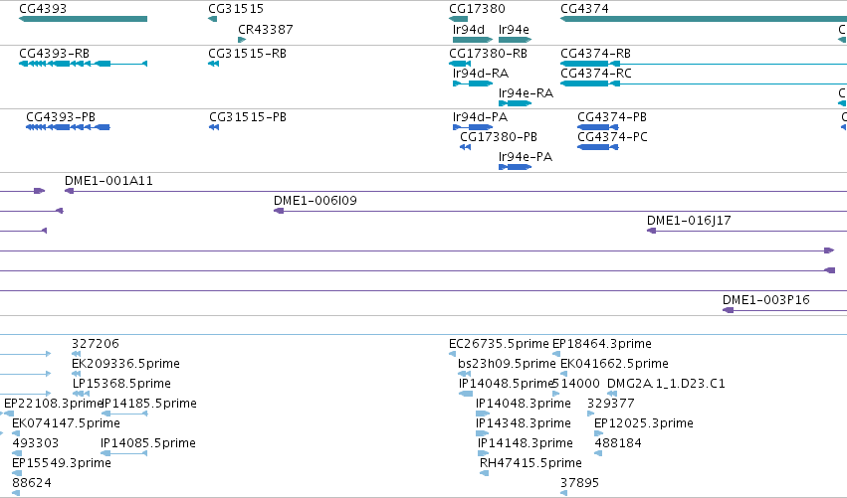Open the CG31515-RB transcript

(x=213, y=64)
